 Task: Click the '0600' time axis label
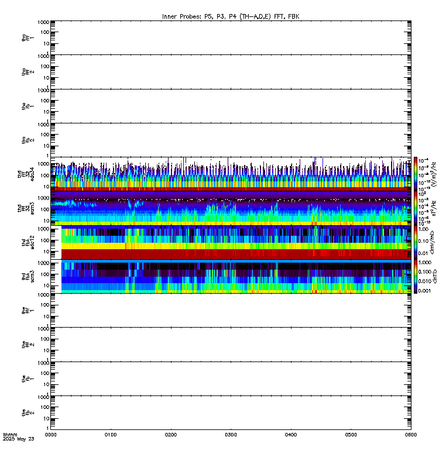pyautogui.click(x=411, y=435)
